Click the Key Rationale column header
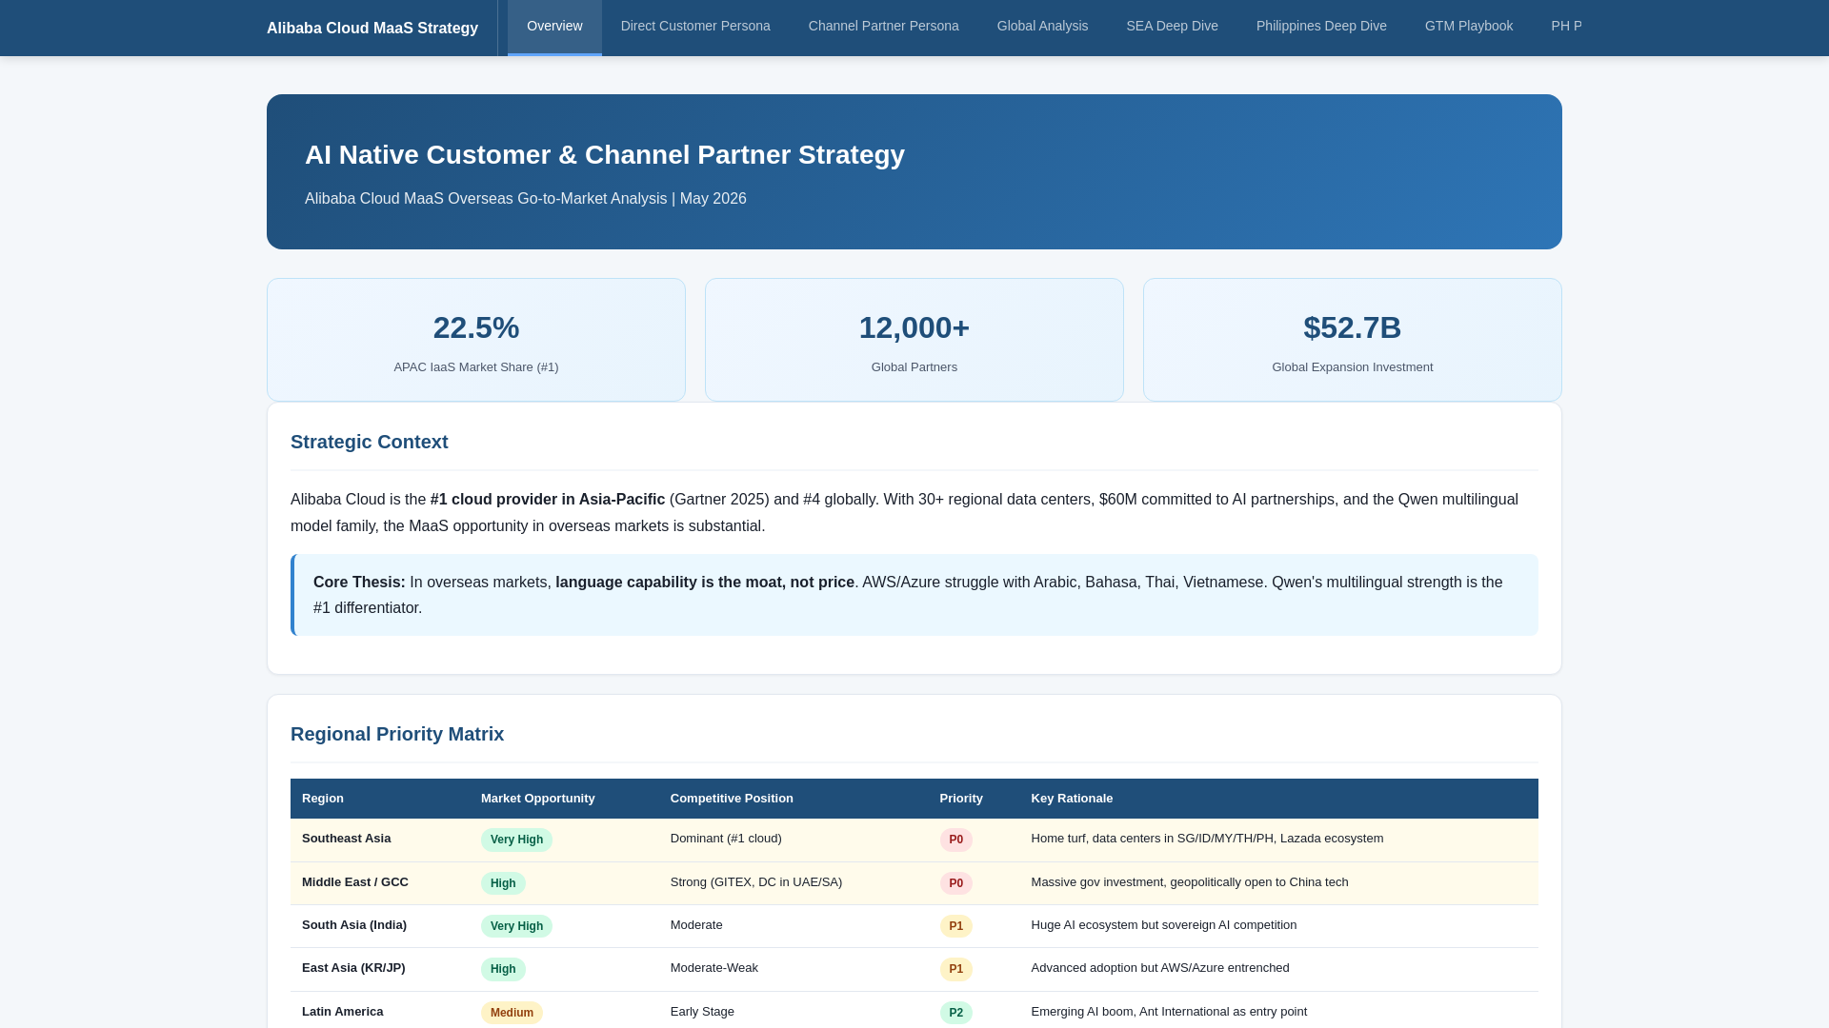 (1072, 799)
